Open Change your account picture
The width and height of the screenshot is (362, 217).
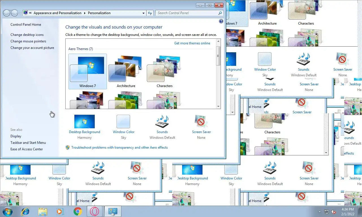(x=32, y=48)
